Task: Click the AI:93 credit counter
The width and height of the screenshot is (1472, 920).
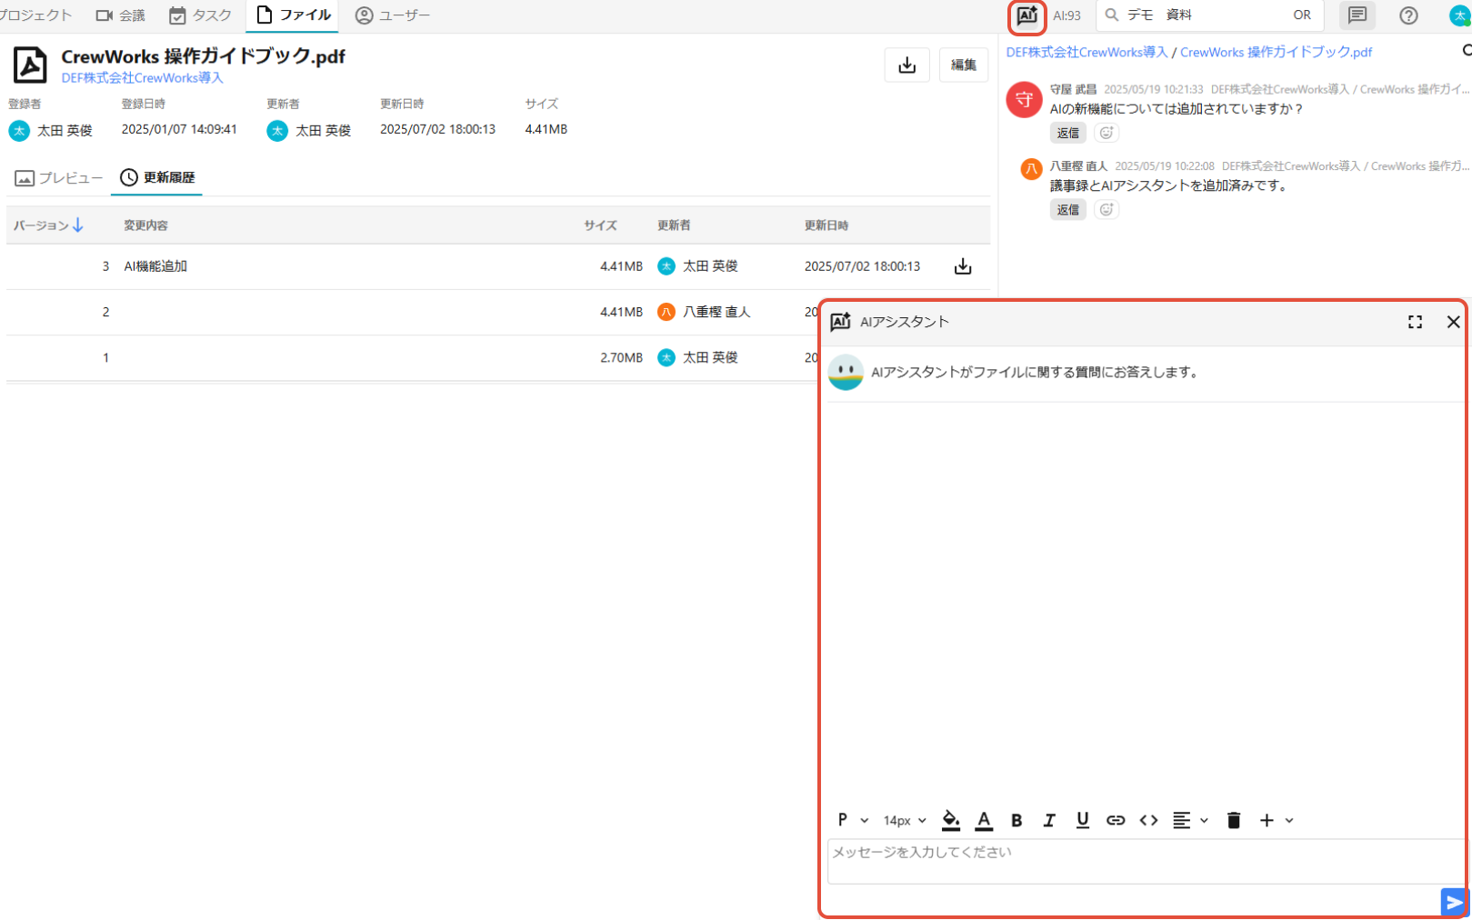Action: (x=1066, y=15)
